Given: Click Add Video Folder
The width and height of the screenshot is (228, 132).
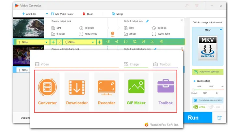Looking at the screenshot, I should coord(62,14).
